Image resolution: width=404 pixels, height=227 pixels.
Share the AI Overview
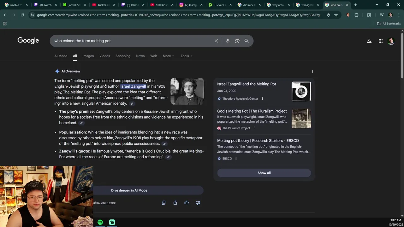pyautogui.click(x=175, y=203)
